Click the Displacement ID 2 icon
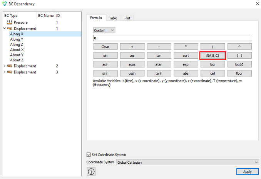Image resolution: width=261 pixels, height=179 pixels. pos(10,66)
